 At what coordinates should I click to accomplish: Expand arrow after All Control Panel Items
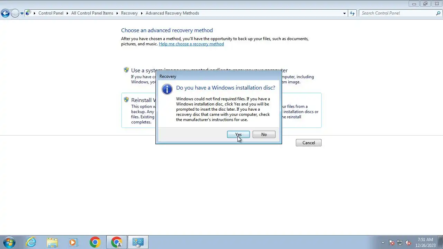(x=117, y=13)
